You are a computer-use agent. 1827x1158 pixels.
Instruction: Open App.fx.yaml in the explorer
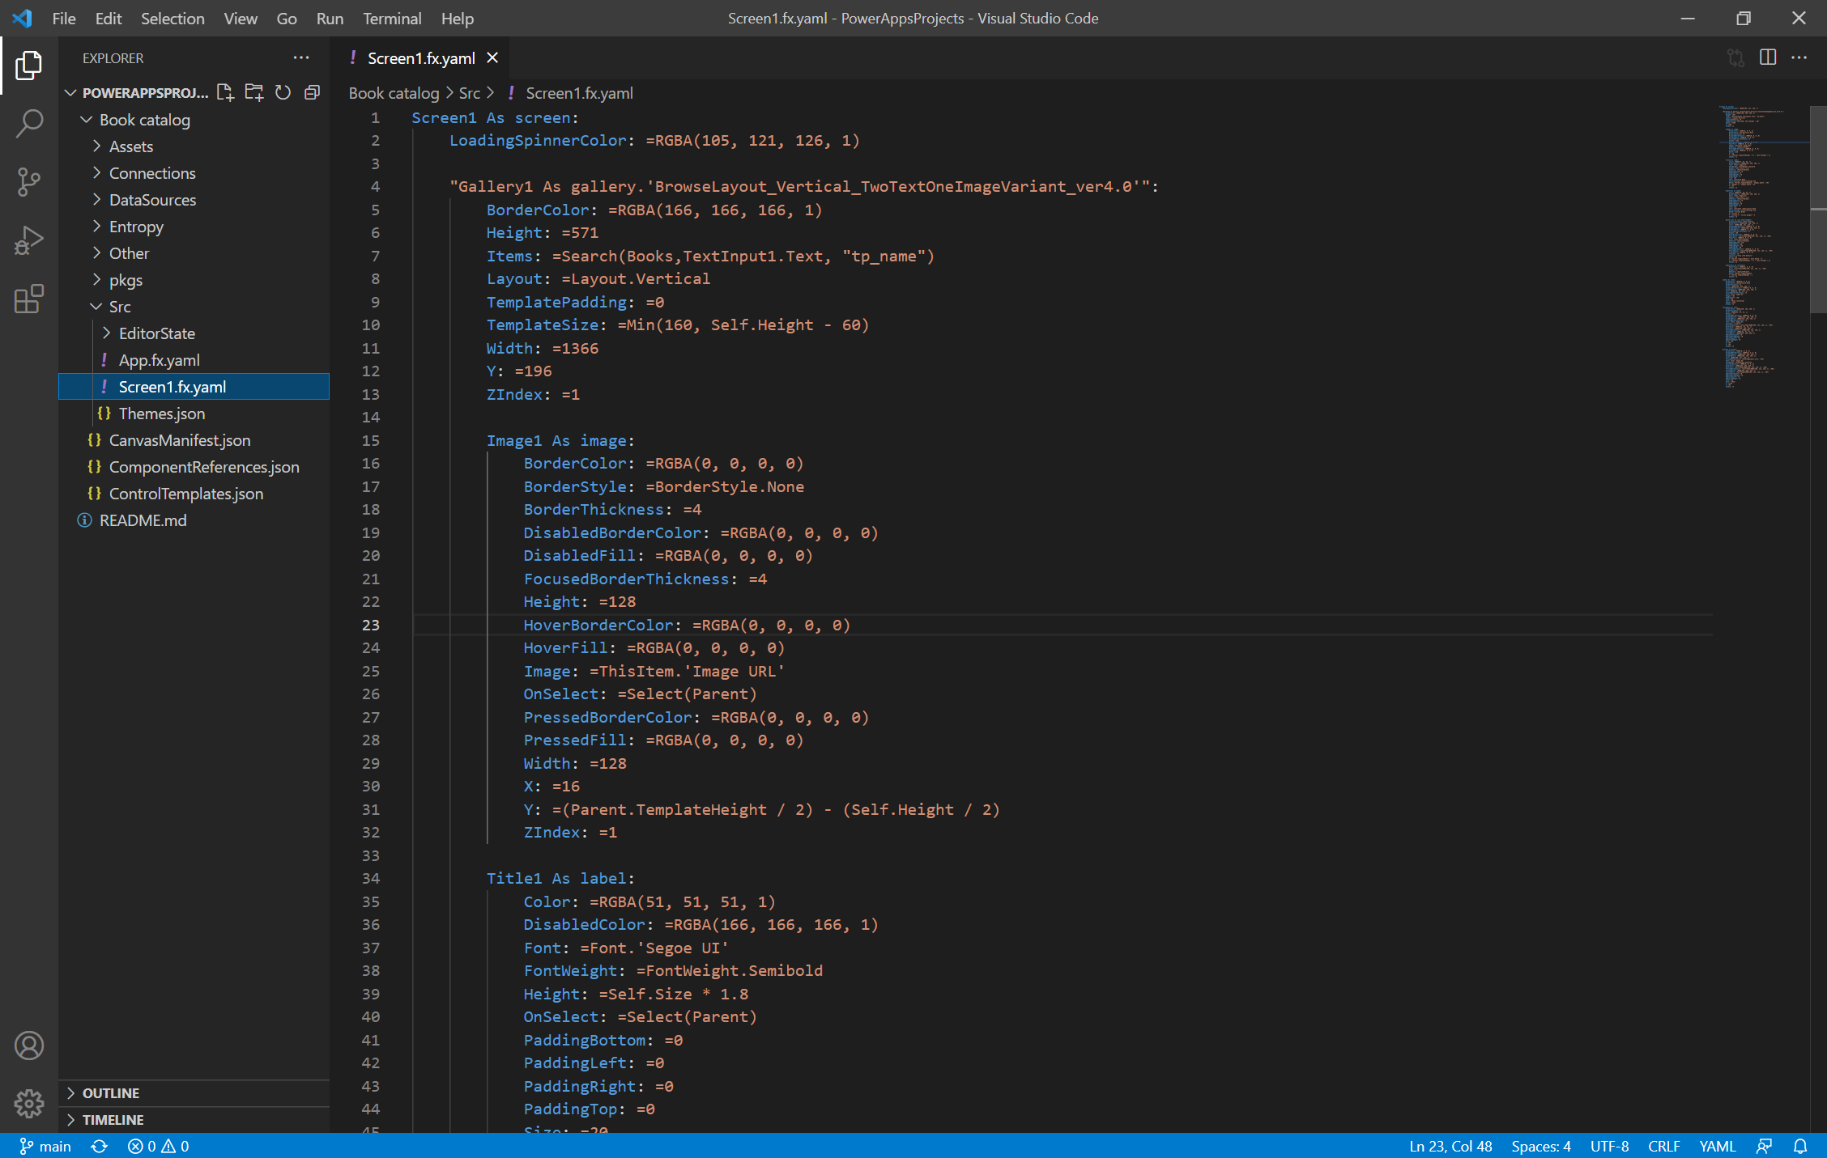159,360
